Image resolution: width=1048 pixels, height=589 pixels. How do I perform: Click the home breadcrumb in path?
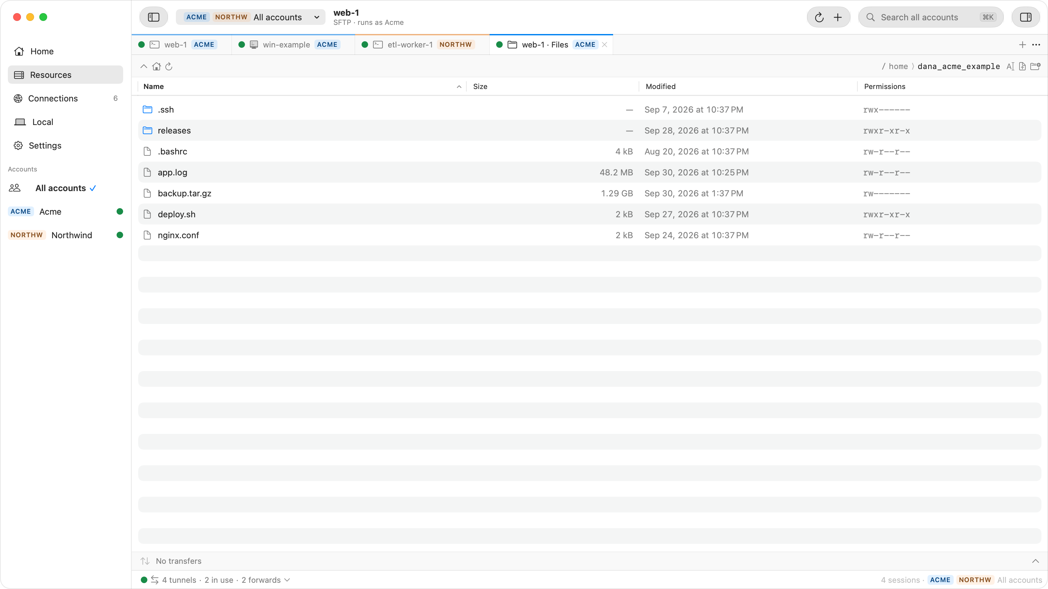tap(898, 66)
